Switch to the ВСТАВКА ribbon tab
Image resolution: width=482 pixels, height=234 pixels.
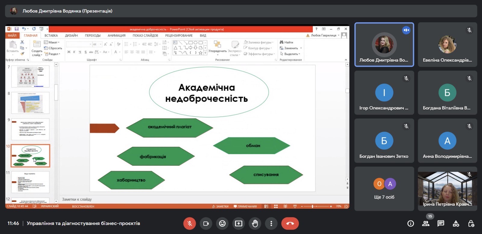(51, 35)
